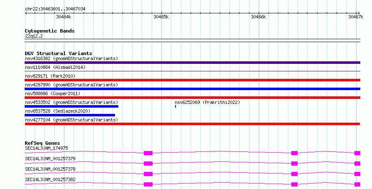The image size is (372, 189).
Task: Click the red nsv4277104 variant bar
Action: pyautogui.click(x=192, y=124)
